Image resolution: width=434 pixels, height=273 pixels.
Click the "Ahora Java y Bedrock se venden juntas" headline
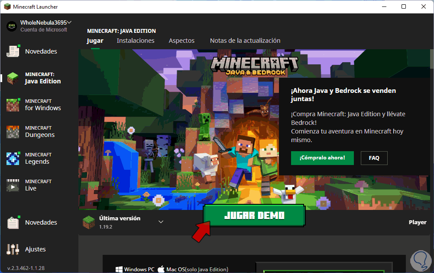343,95
